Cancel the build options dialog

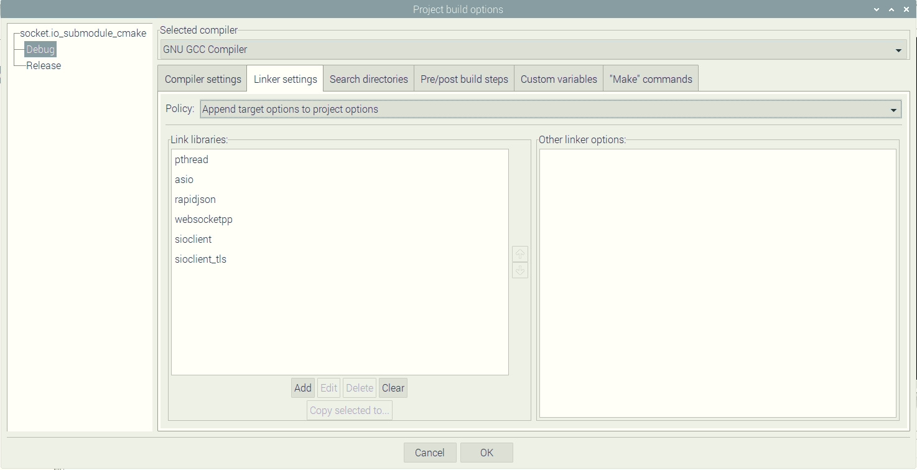pos(430,453)
